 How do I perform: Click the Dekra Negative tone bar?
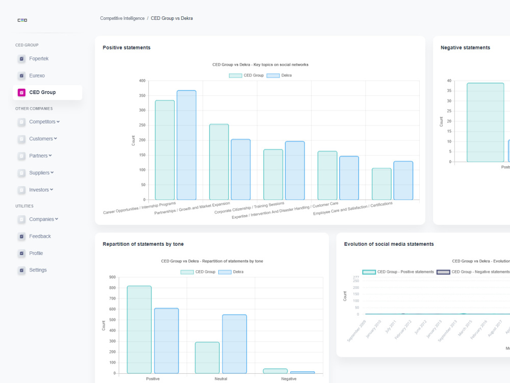click(302, 372)
